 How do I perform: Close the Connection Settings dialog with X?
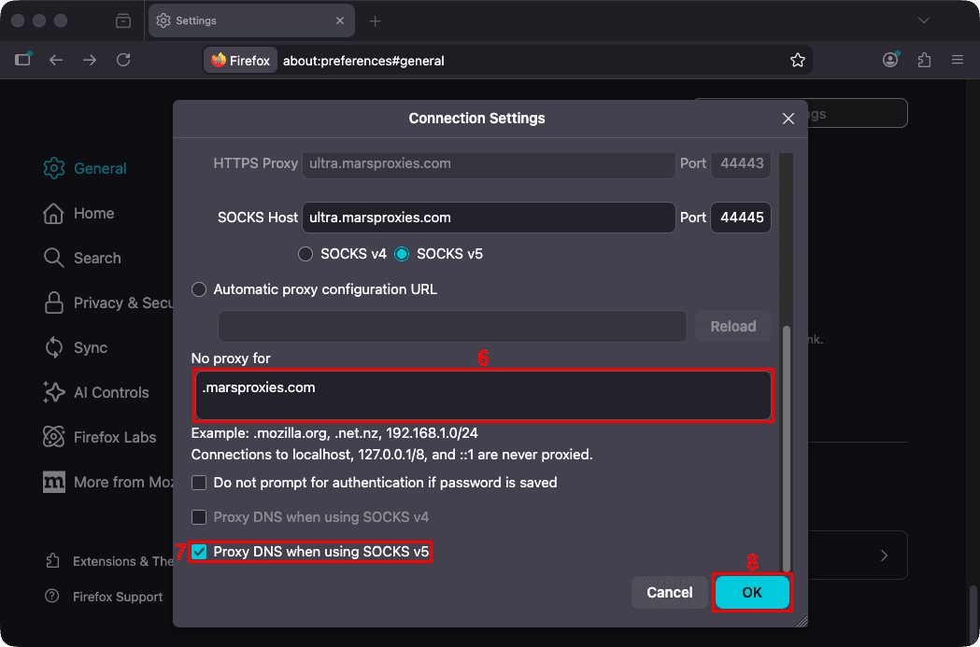(x=788, y=119)
